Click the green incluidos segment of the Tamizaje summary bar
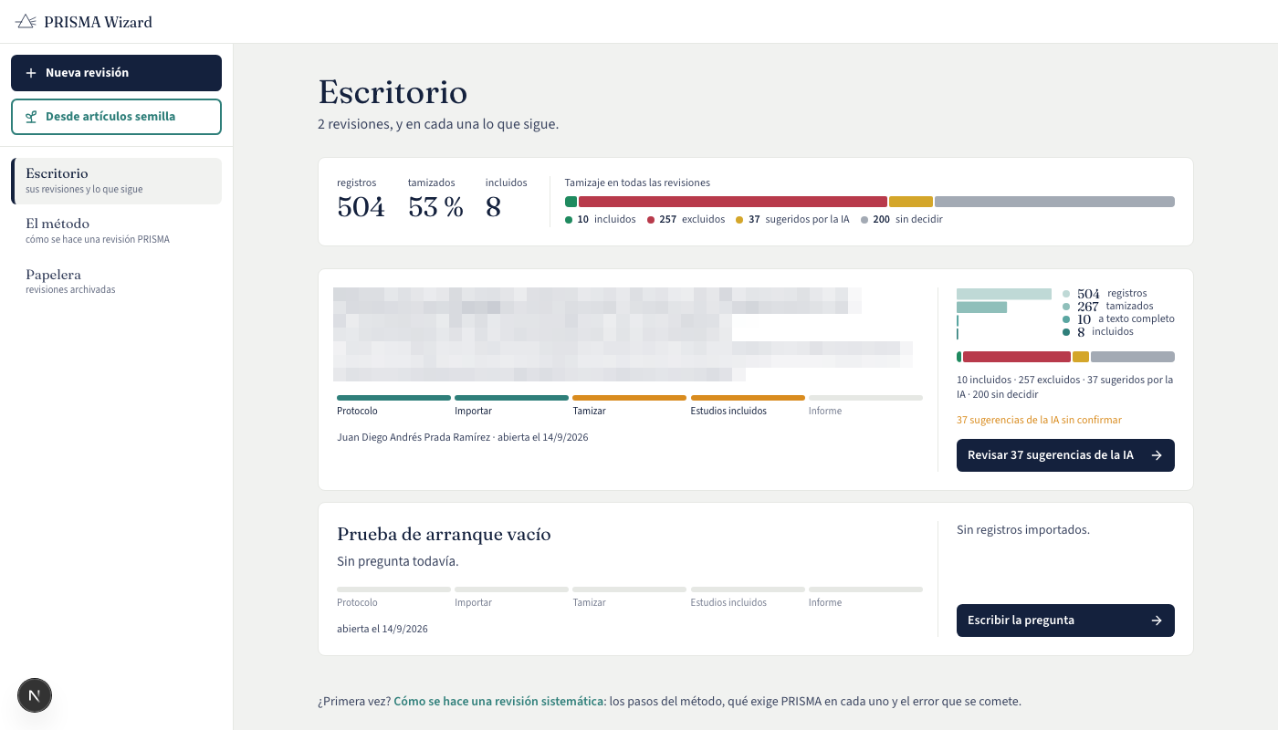The image size is (1278, 730). (x=571, y=202)
